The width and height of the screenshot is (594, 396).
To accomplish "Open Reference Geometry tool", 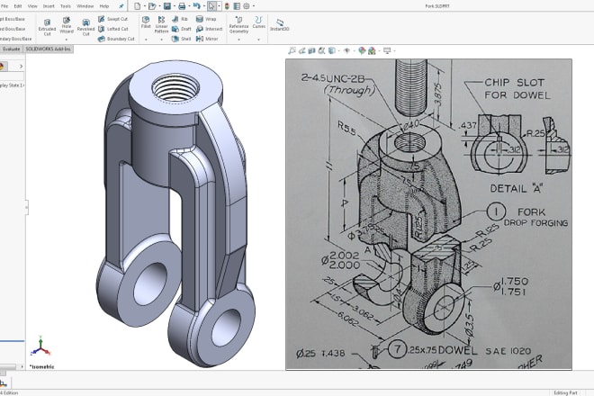I will pyautogui.click(x=238, y=24).
